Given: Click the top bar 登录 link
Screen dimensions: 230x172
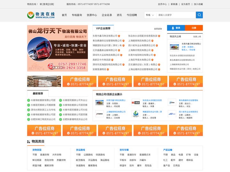Looking at the screenshot, I should (45, 4).
